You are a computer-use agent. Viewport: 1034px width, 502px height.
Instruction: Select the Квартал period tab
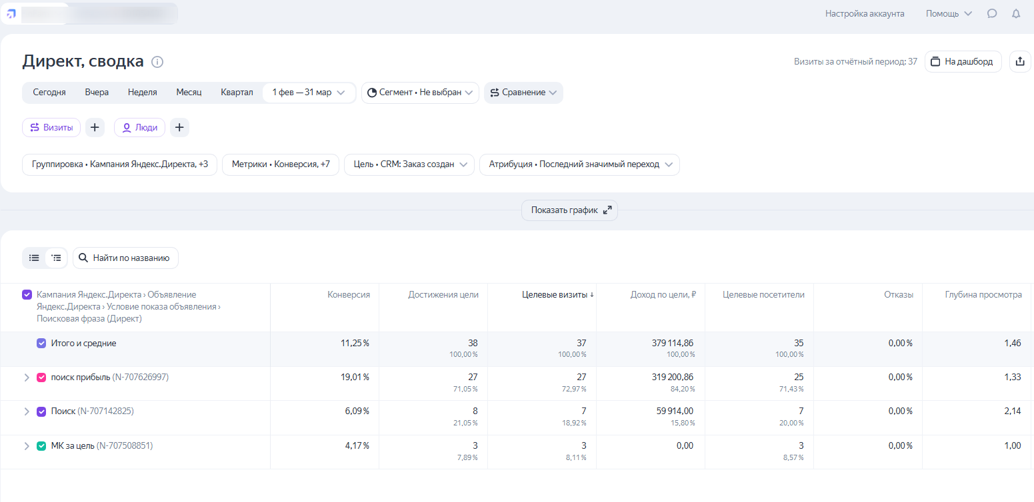pos(237,93)
